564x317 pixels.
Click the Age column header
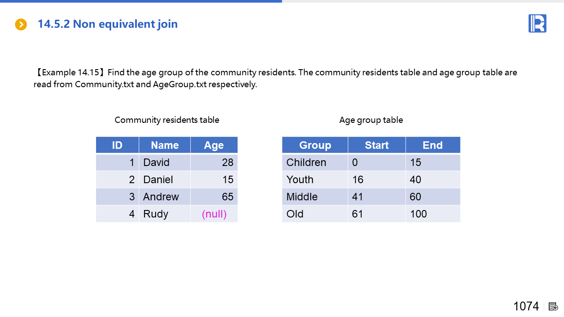[x=214, y=145]
